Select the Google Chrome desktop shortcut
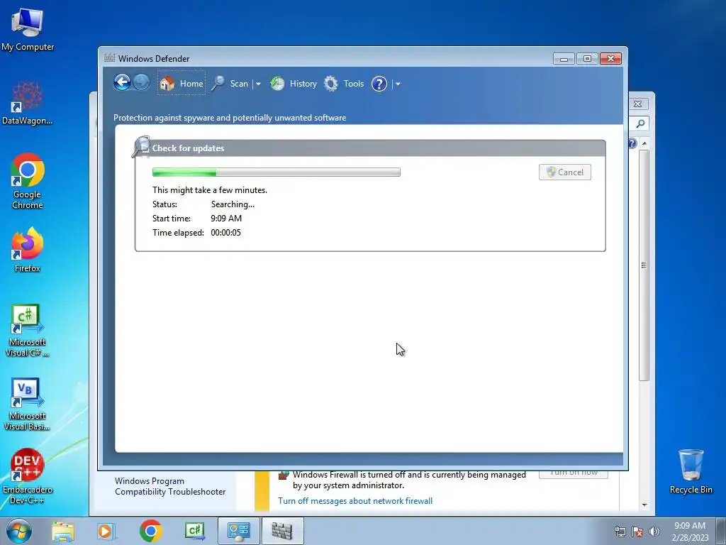Image resolution: width=726 pixels, height=545 pixels. point(28,181)
